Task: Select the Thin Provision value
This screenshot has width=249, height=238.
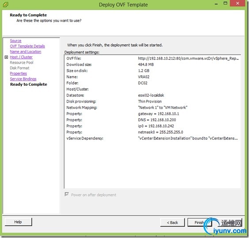Action: (150, 101)
